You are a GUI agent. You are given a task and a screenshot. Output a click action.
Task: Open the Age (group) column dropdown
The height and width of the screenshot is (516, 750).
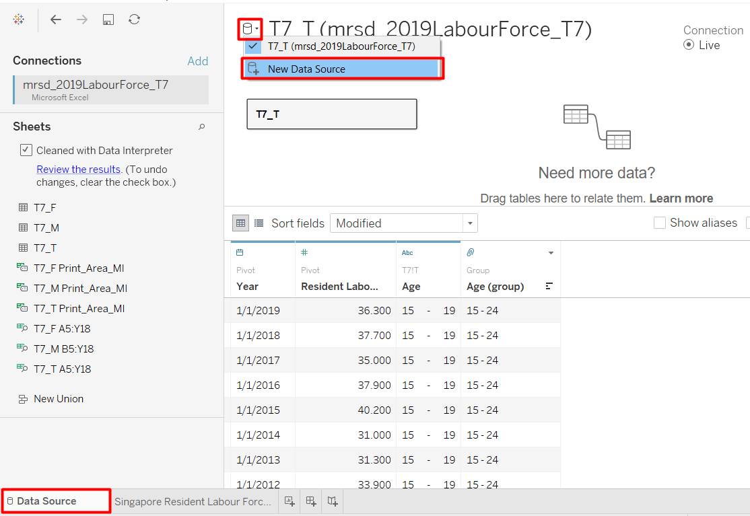[x=551, y=252]
